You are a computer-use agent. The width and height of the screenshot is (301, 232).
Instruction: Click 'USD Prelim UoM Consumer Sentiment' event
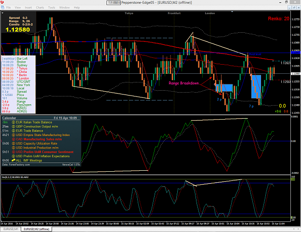pyautogui.click(x=45, y=152)
